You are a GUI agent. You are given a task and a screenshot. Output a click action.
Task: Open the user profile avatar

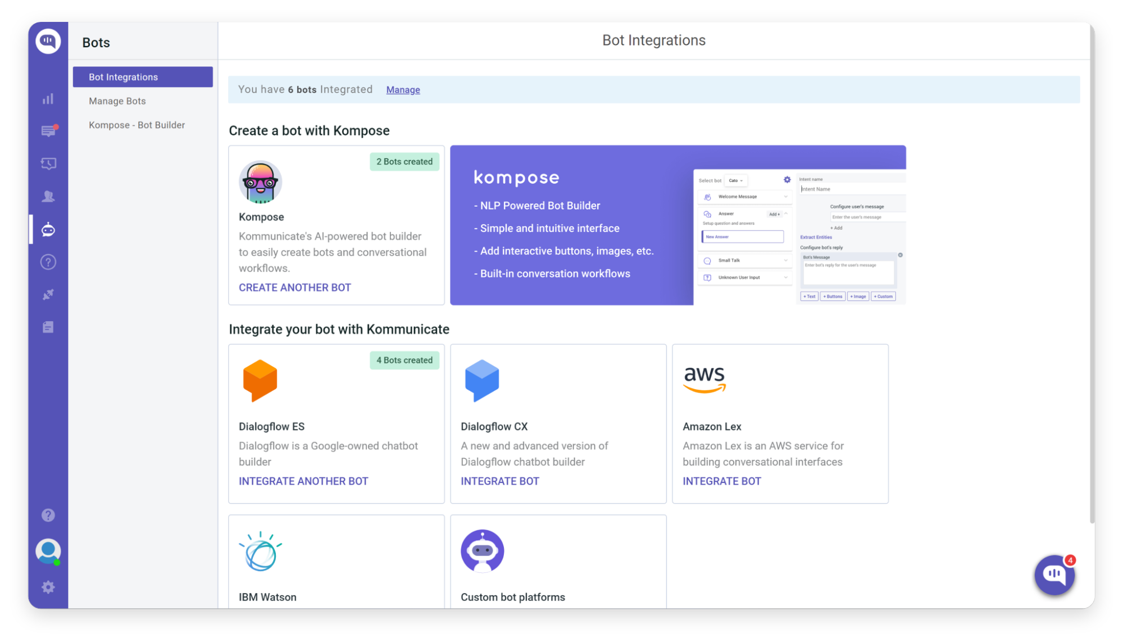click(x=48, y=551)
